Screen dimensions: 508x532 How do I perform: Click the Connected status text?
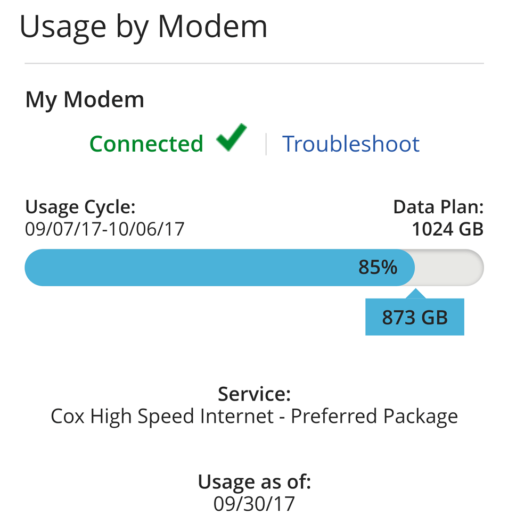[146, 143]
